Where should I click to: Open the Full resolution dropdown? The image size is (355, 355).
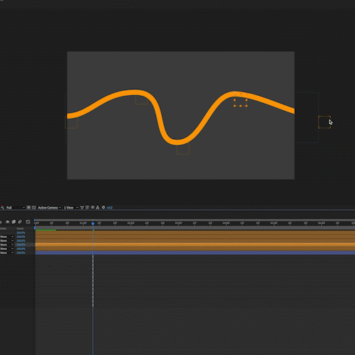(x=16, y=207)
